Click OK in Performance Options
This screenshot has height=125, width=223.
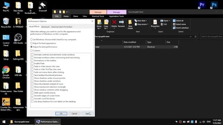click(61, 114)
